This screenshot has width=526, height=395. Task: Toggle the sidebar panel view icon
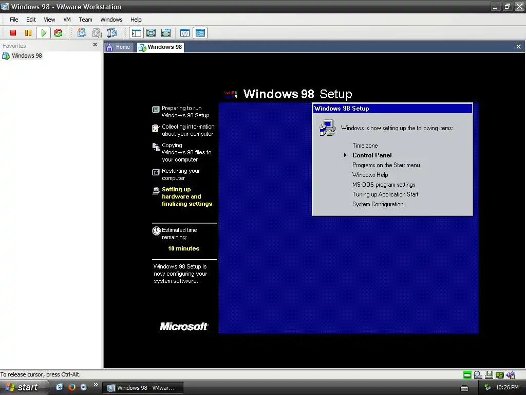(137, 32)
